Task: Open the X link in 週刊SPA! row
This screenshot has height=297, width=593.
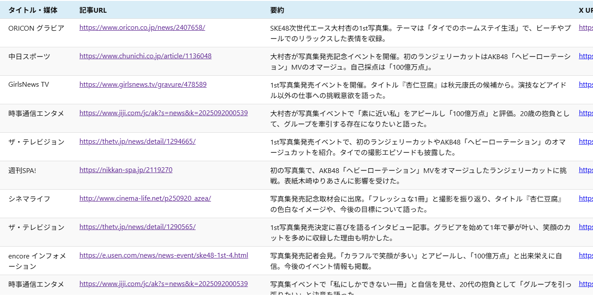Action: coord(586,170)
